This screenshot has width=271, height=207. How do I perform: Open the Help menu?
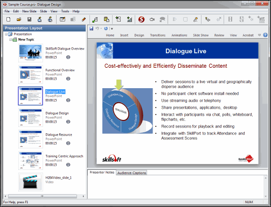(x=76, y=11)
